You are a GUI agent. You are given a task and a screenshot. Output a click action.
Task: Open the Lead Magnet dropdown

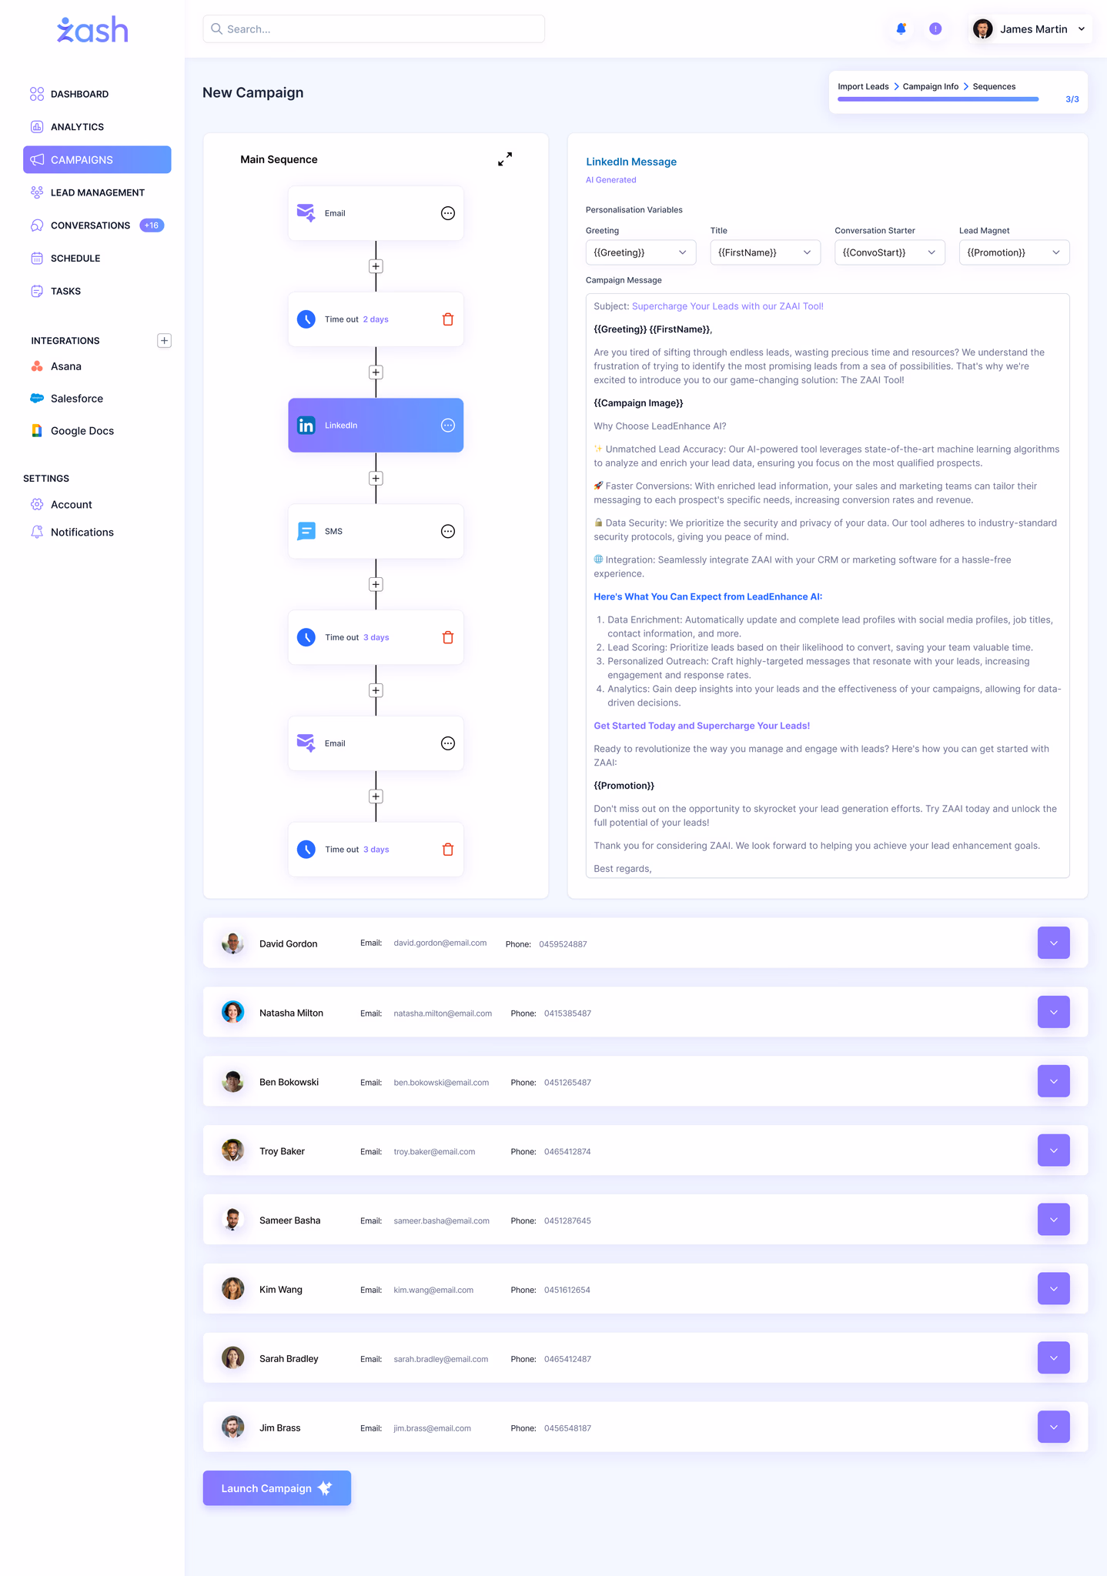click(1014, 252)
